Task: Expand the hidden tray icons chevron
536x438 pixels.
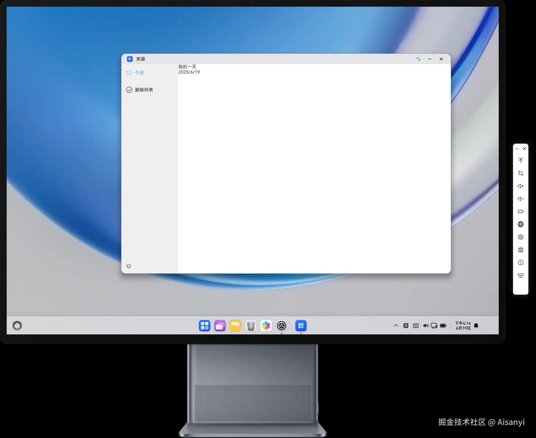Action: 396,326
